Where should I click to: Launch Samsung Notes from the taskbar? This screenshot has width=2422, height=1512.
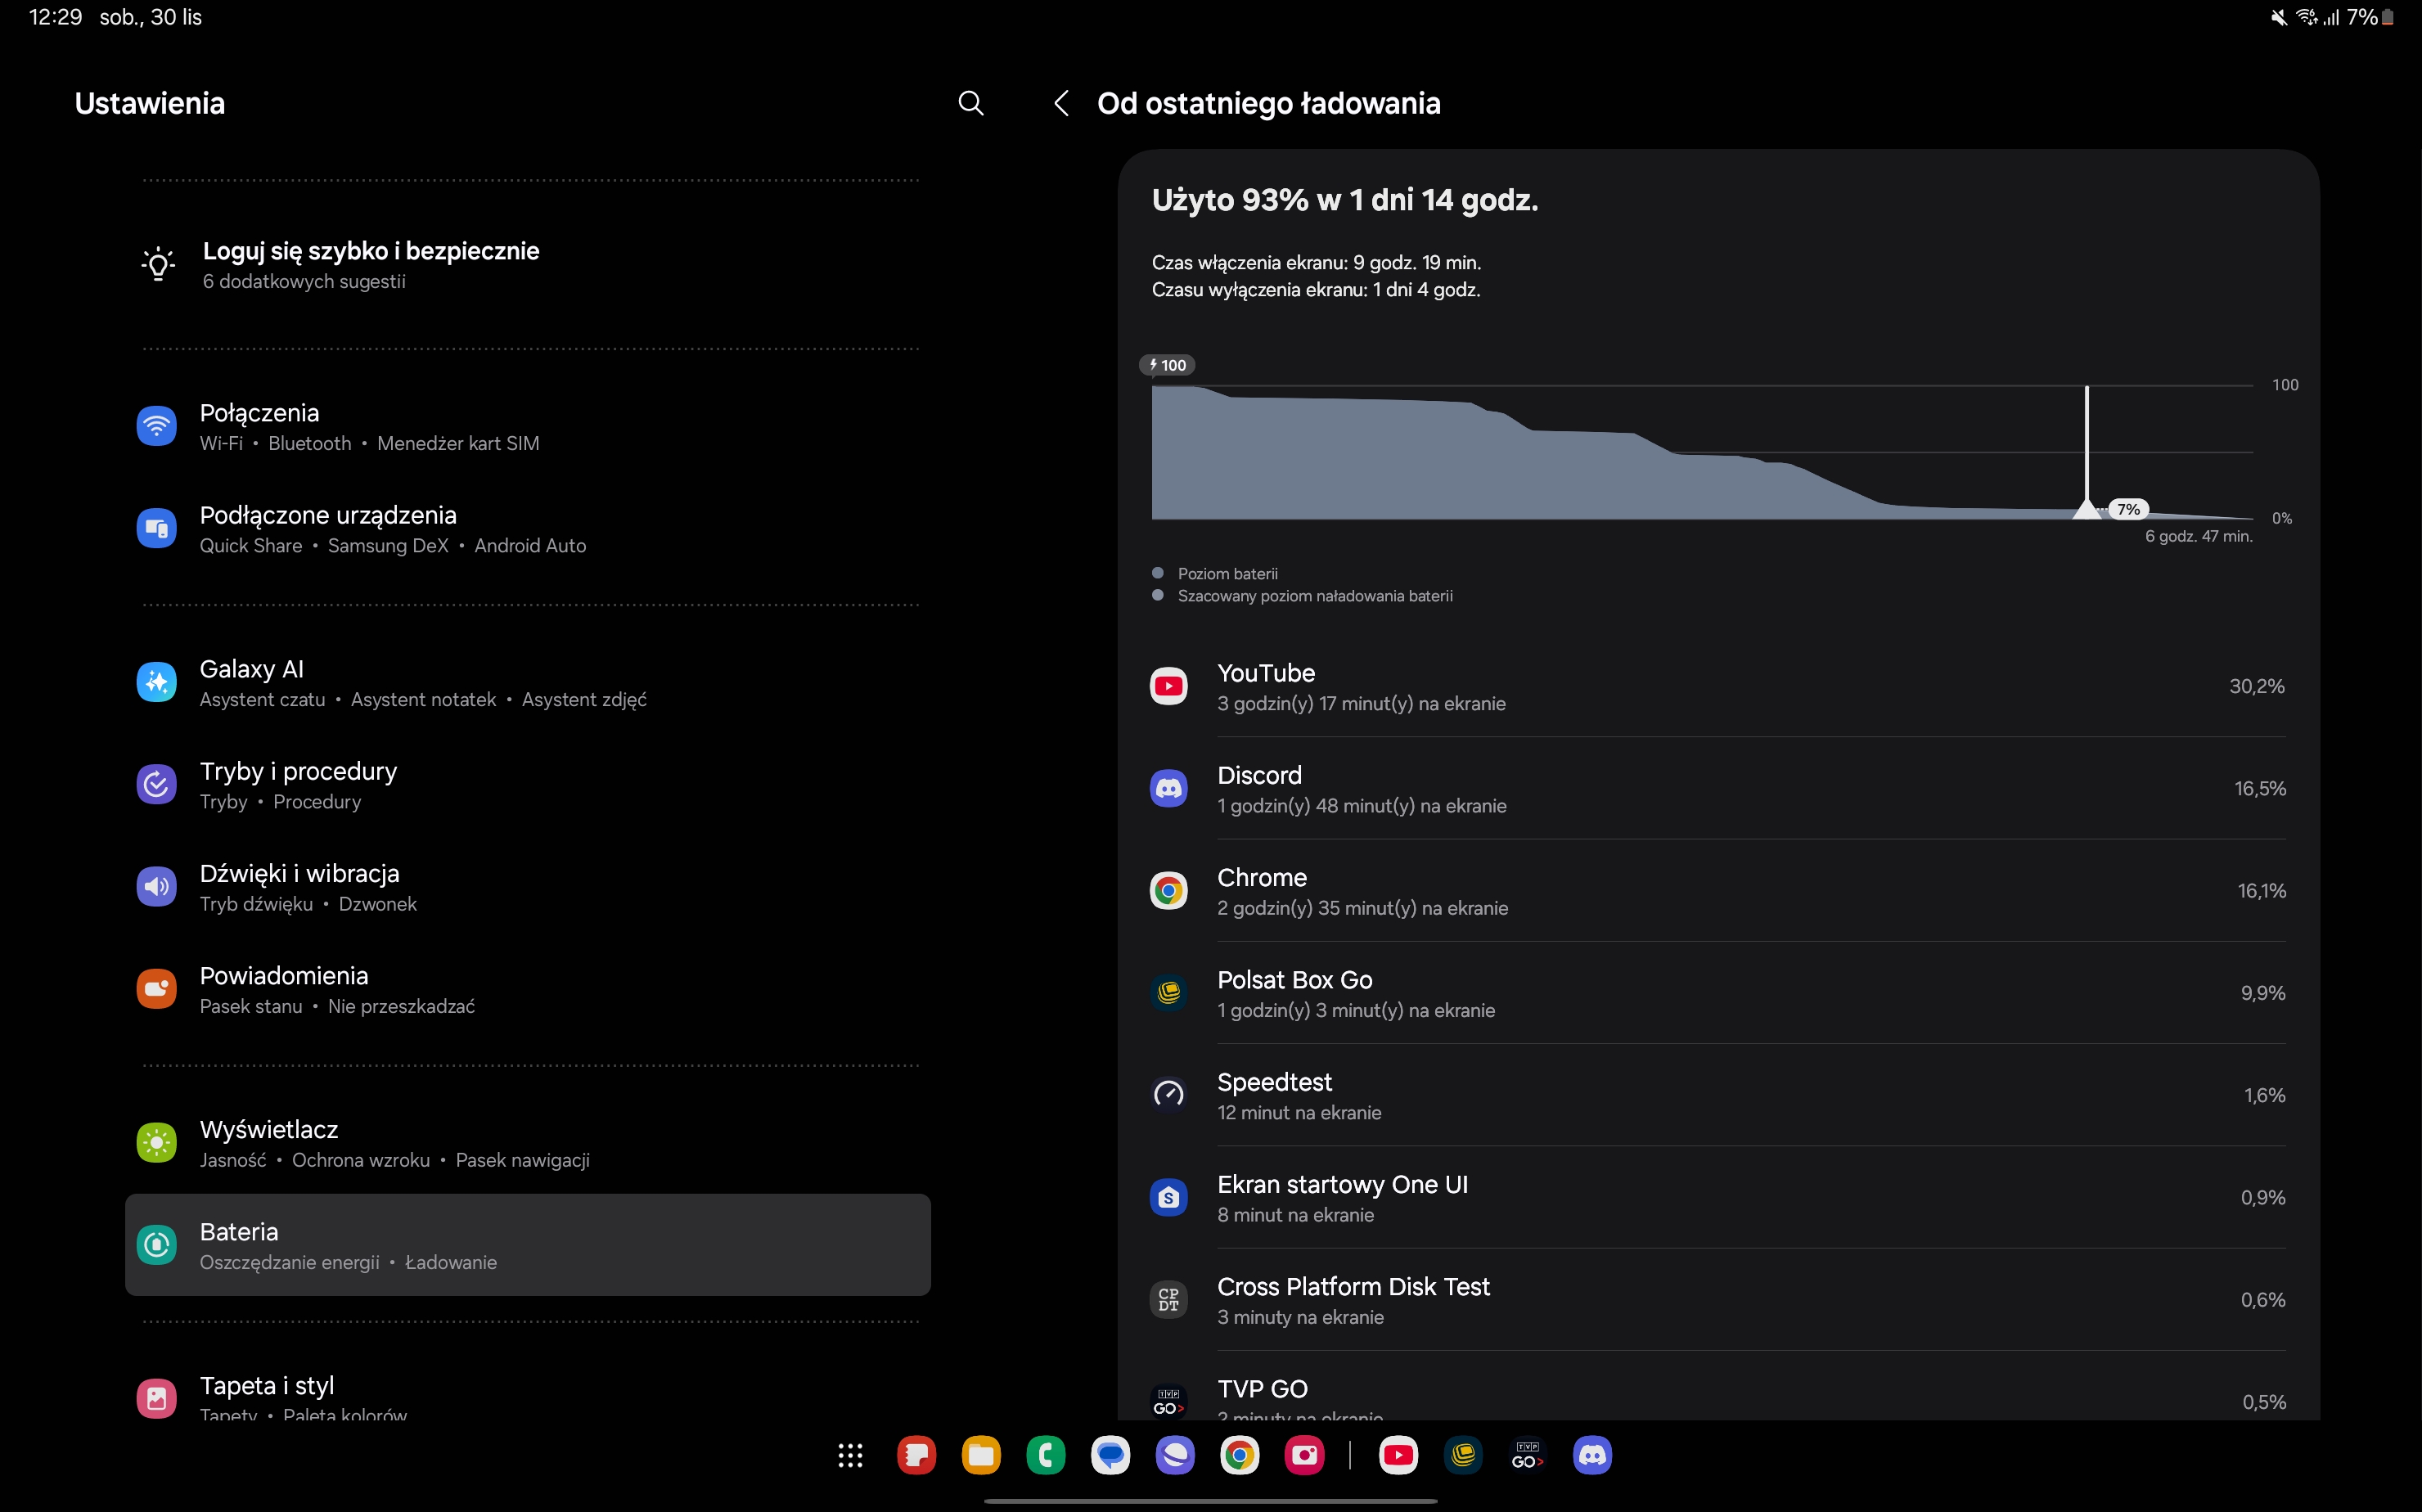916,1456
